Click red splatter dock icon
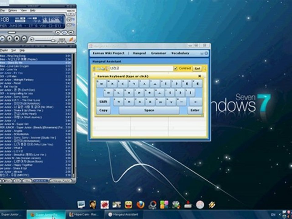 tap(105, 205)
